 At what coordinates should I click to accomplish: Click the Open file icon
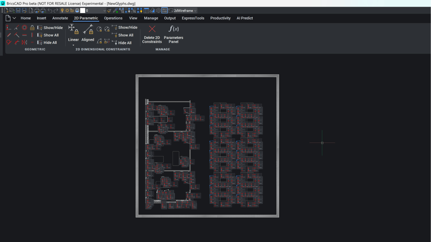pos(12,11)
